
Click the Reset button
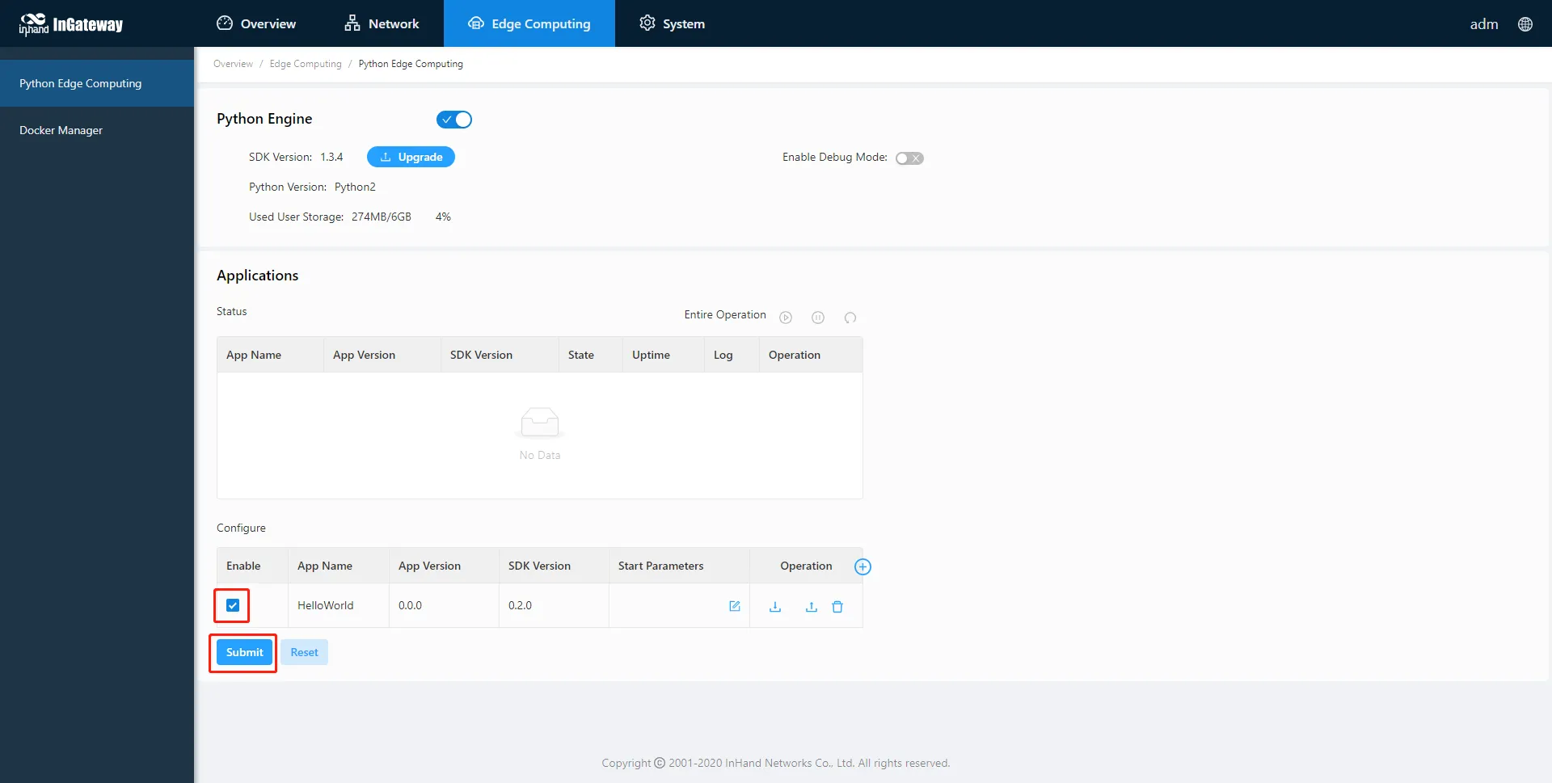[305, 652]
